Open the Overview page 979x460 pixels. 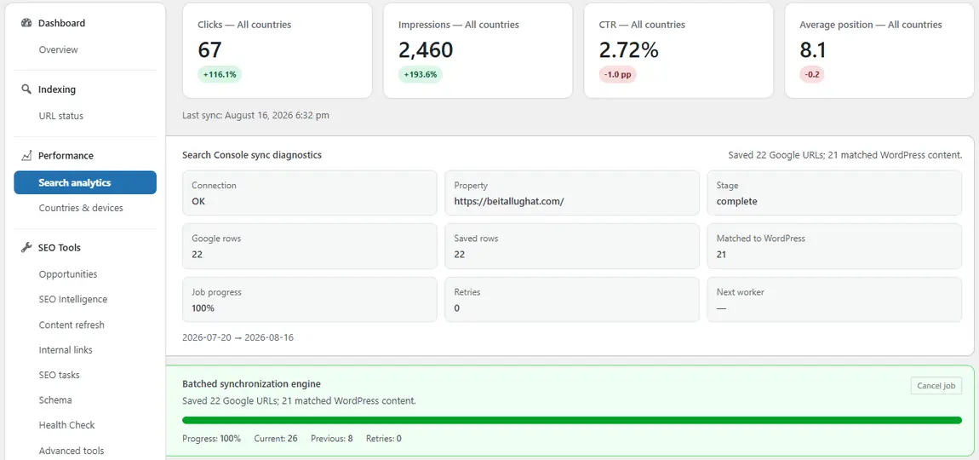58,49
